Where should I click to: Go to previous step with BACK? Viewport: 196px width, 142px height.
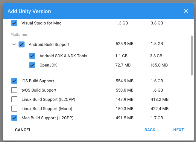tap(150, 130)
